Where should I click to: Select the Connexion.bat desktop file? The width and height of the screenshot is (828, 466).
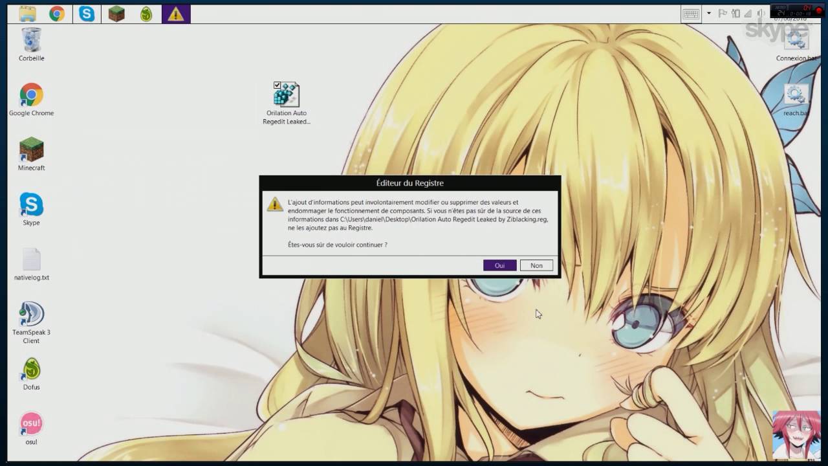(x=796, y=44)
